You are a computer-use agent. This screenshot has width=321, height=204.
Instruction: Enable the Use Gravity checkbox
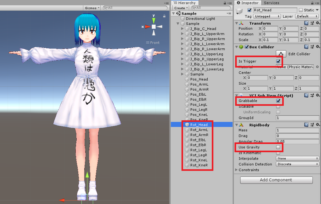tap(278, 147)
